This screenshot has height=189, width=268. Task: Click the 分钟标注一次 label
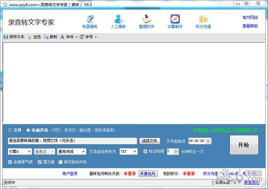point(193,152)
